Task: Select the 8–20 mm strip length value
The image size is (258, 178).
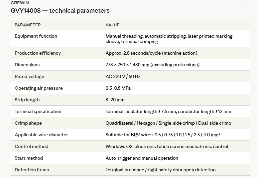Action: click(115, 100)
